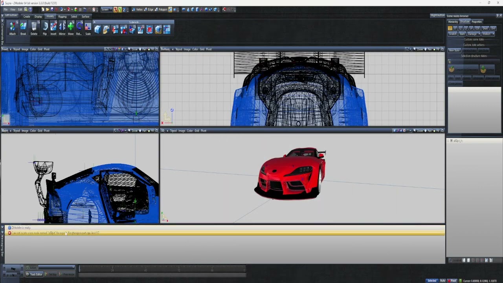This screenshot has height=283, width=503.
Task: Click the Scratch state button
Action: click(453, 34)
